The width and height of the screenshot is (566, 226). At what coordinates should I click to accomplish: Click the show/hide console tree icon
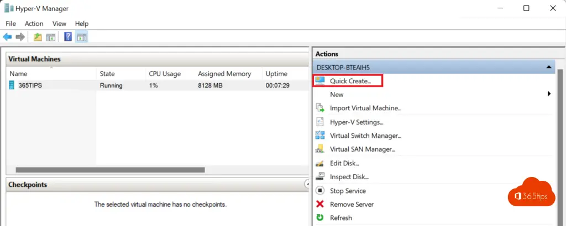coord(51,37)
